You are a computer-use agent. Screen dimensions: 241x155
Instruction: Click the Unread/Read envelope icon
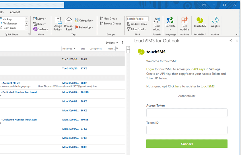(x=69, y=20)
